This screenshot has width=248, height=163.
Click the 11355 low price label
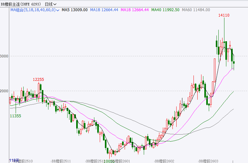(15, 116)
